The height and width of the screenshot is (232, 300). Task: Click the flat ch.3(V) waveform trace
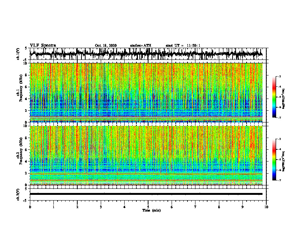pos(146,194)
